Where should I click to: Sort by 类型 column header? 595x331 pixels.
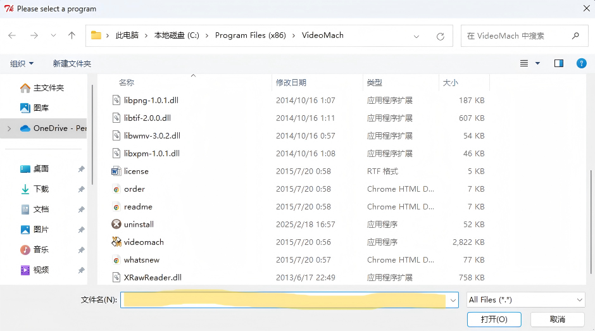pyautogui.click(x=375, y=82)
